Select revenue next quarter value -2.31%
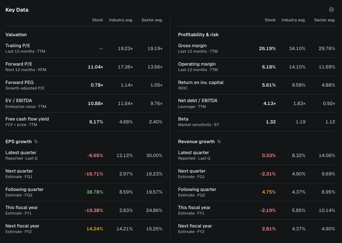The image size is (342, 243). click(268, 174)
